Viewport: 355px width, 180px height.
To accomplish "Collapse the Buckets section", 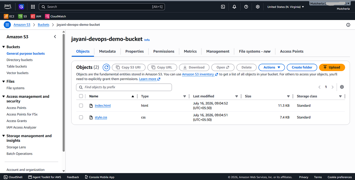I will click(4, 47).
